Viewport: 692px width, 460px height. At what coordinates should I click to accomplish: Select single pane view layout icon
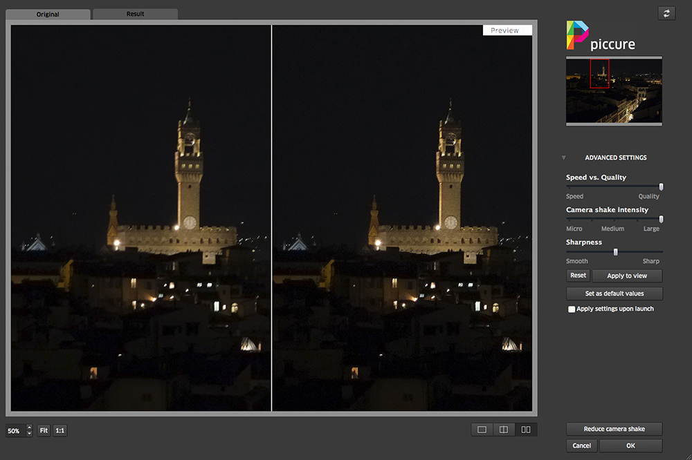(x=482, y=430)
